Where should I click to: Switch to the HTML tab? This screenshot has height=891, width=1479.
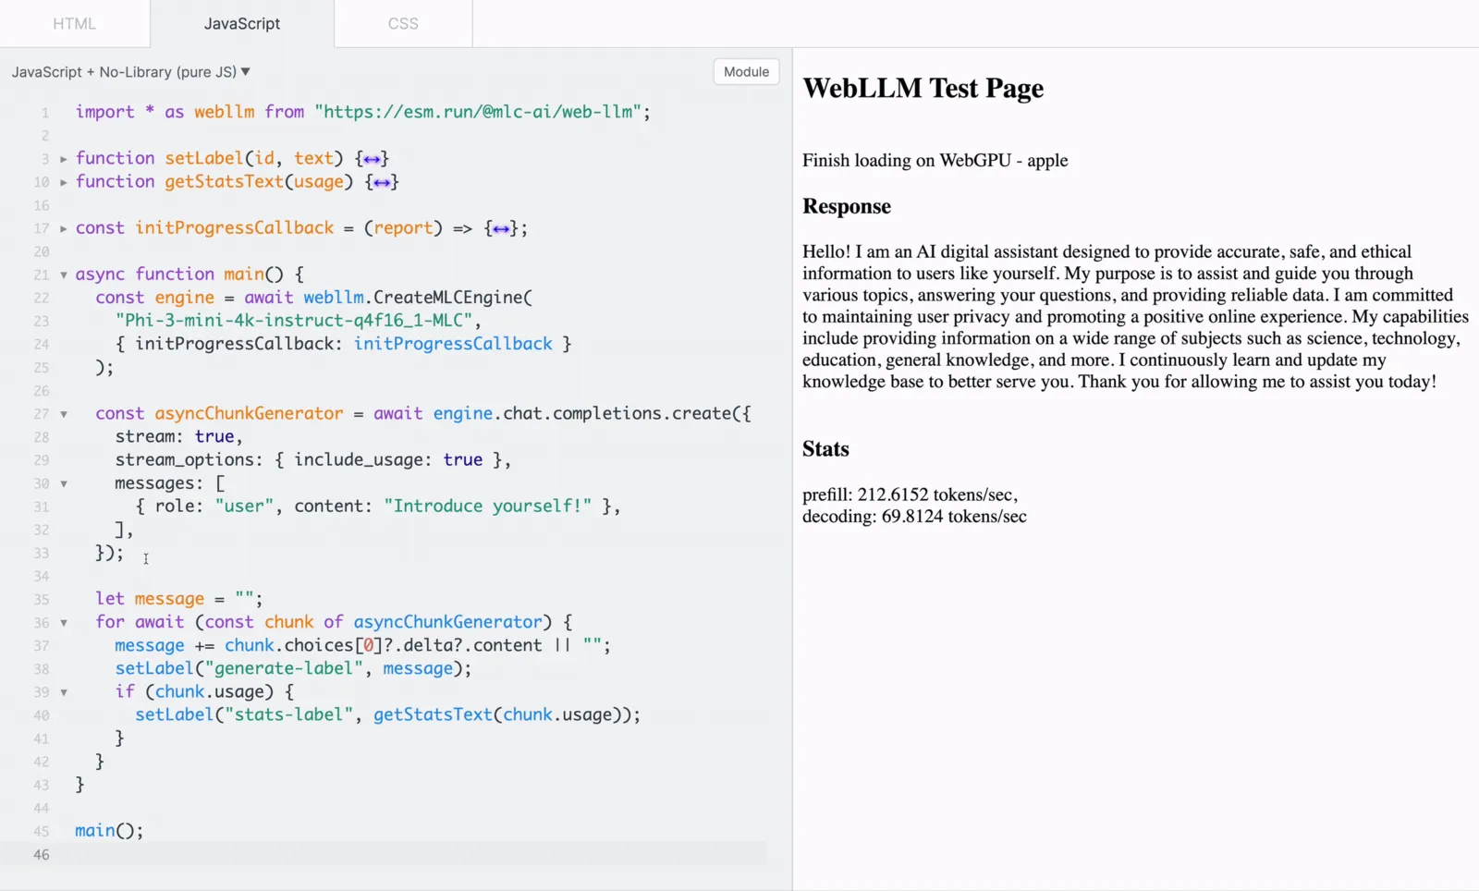(75, 23)
